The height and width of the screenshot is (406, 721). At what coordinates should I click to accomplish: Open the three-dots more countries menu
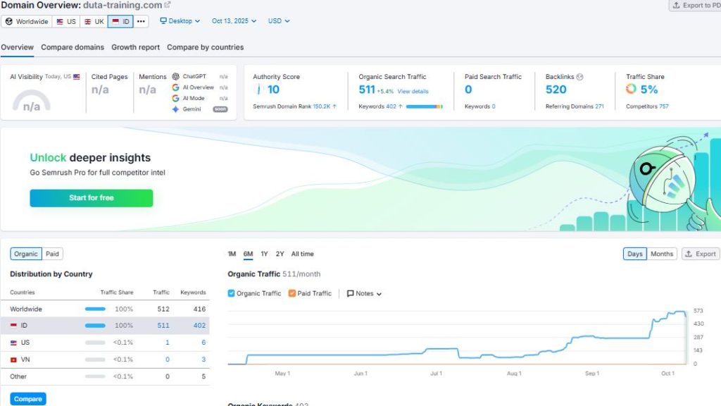click(x=141, y=22)
